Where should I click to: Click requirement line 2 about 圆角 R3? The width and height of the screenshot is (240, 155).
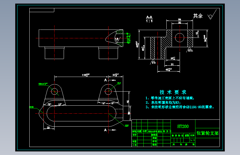point(163,103)
